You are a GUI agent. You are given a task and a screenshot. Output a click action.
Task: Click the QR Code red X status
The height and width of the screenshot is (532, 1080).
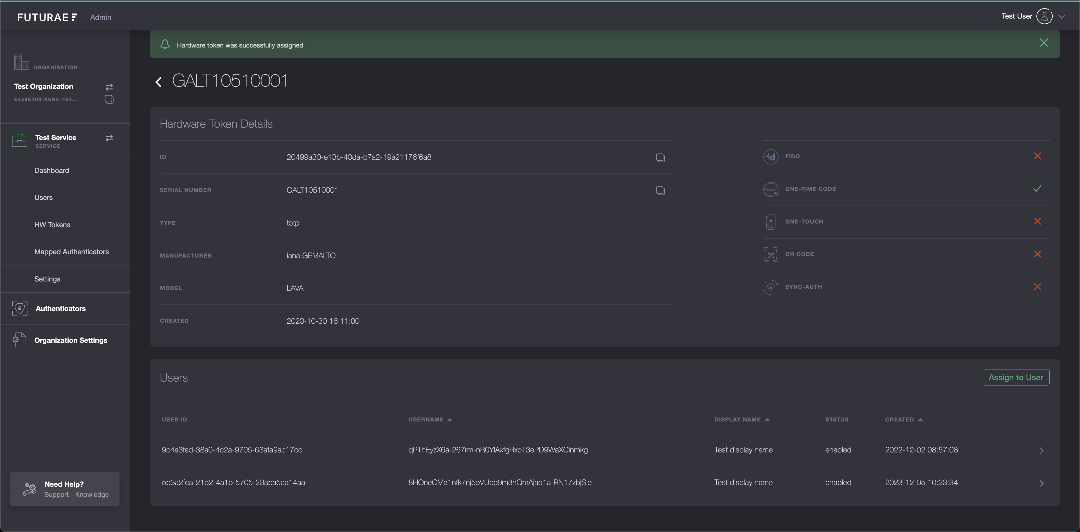pos(1038,254)
